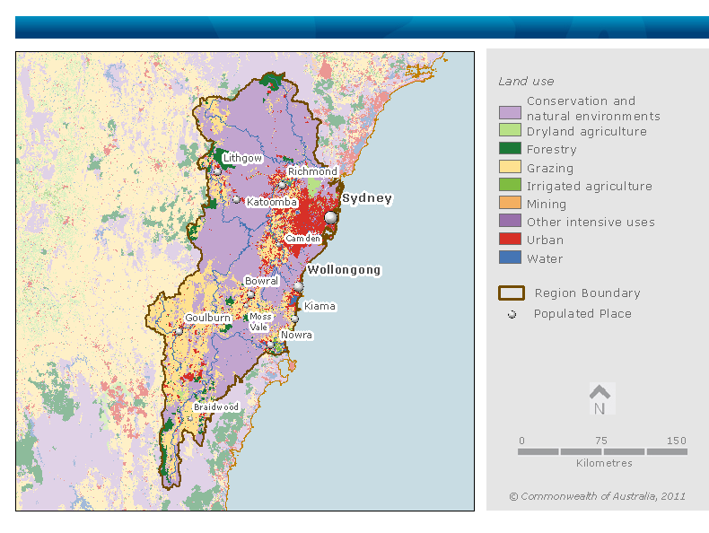Click the Katoomba map label
Screen dimensions: 709x533
click(x=271, y=203)
